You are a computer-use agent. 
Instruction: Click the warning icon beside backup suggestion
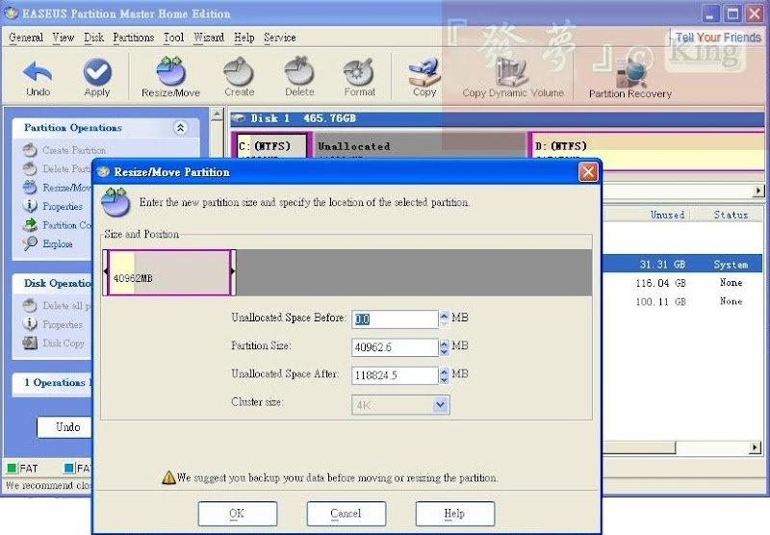point(168,477)
